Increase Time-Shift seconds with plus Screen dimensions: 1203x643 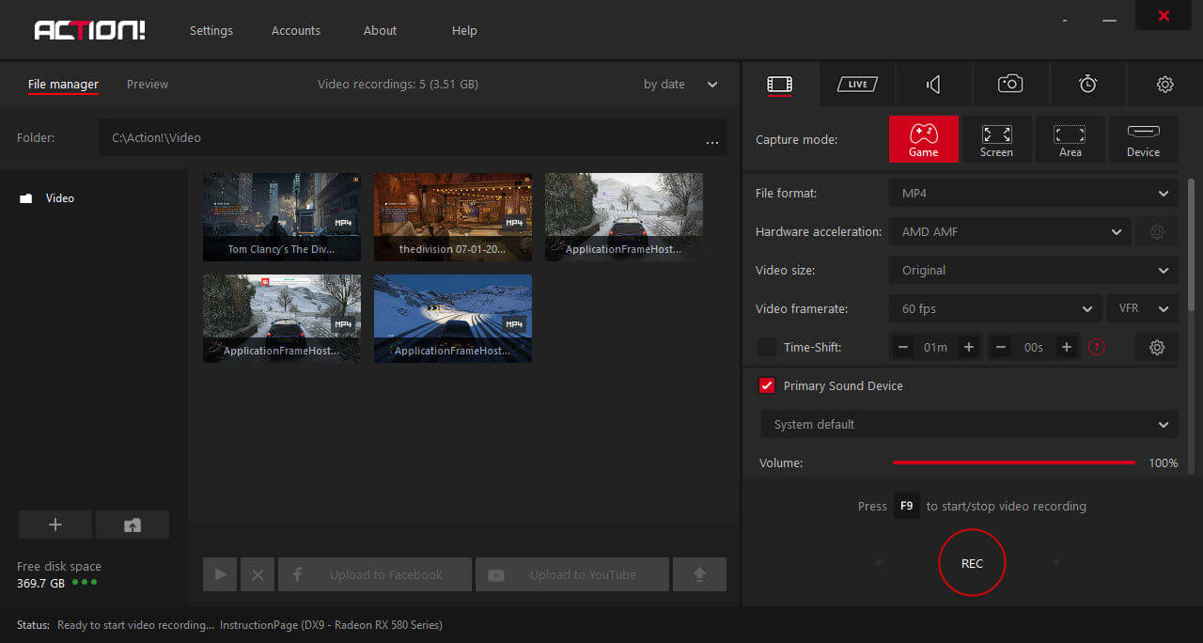tap(1066, 348)
